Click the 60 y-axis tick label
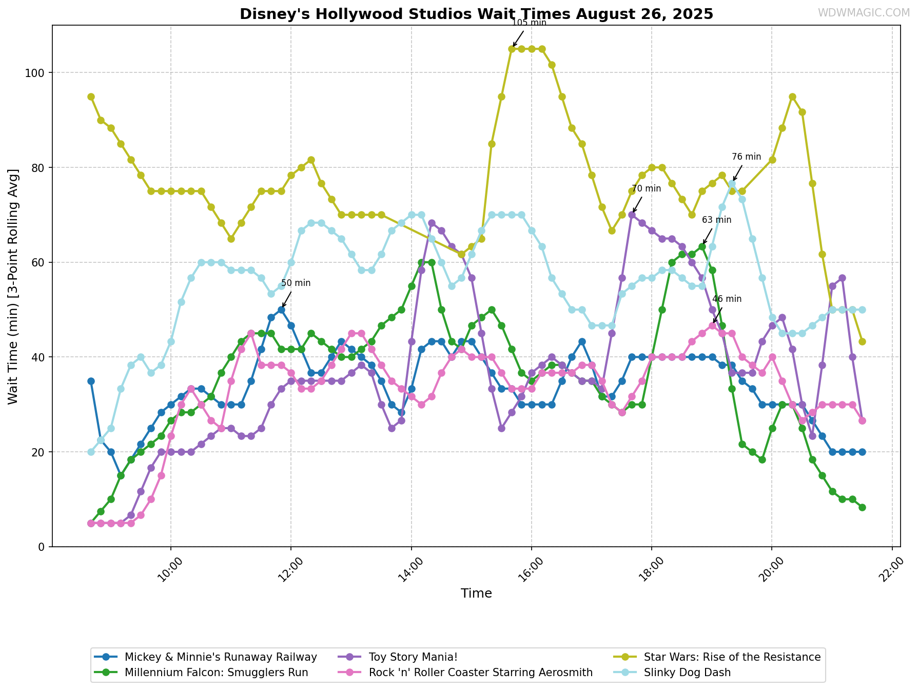The height and width of the screenshot is (690, 918). (39, 262)
